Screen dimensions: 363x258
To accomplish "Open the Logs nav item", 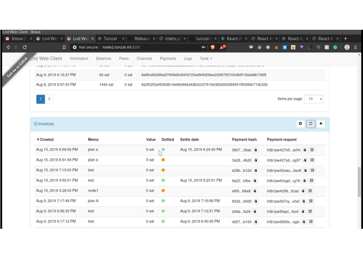I will [188, 58].
